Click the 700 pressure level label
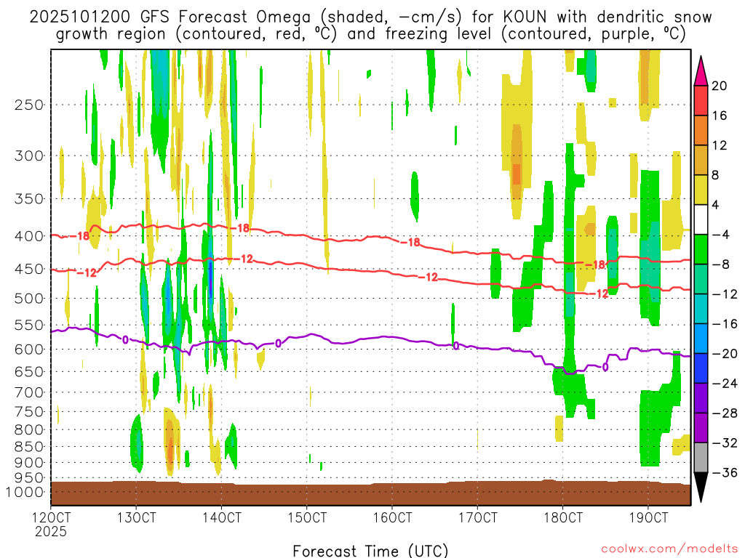Viewport: 745px width, 558px height. [29, 392]
